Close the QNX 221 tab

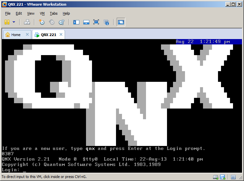point(61,34)
